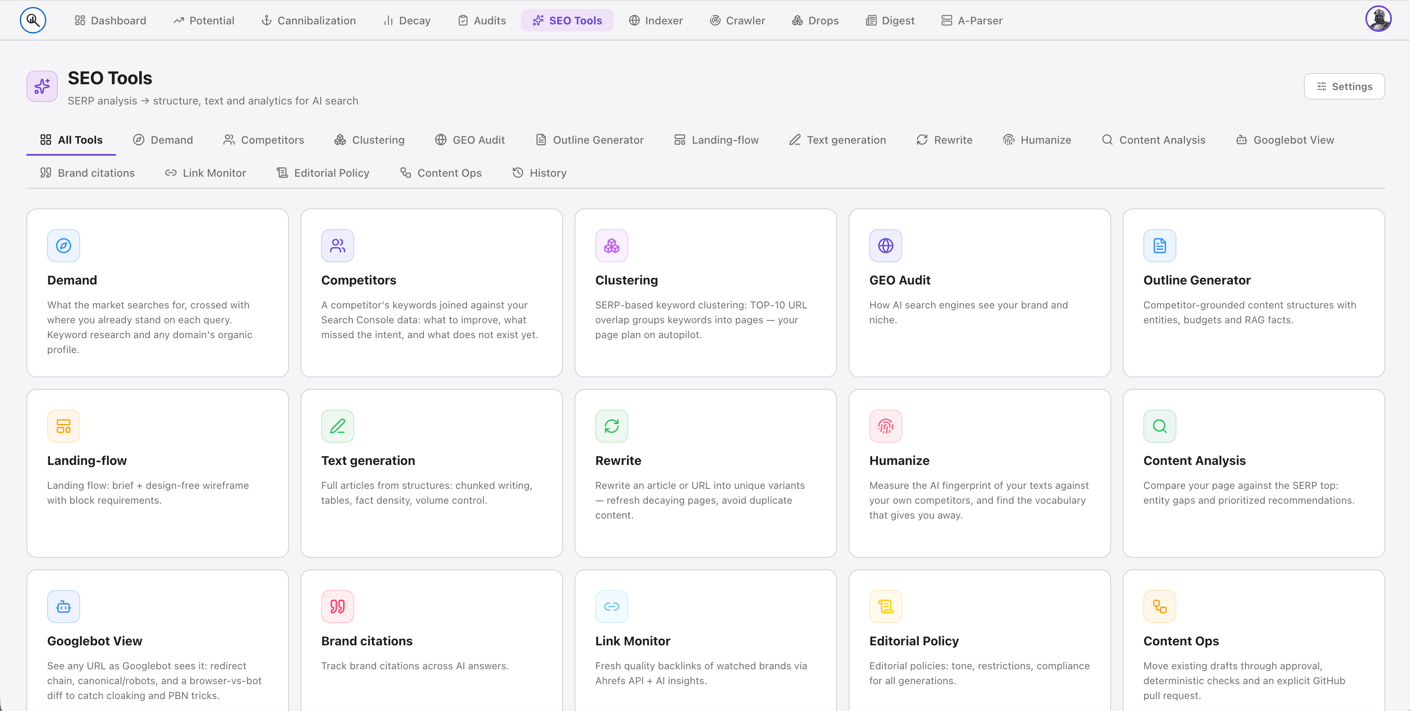This screenshot has height=711, width=1410.
Task: Switch to the GEO Audit tab
Action: pos(470,140)
